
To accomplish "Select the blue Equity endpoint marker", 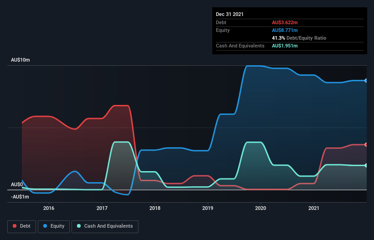I will click(x=366, y=81).
